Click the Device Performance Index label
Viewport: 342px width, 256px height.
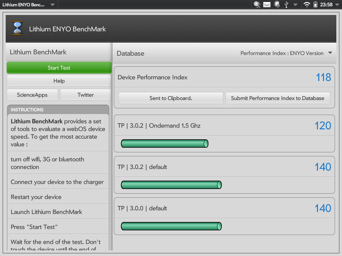pos(152,77)
